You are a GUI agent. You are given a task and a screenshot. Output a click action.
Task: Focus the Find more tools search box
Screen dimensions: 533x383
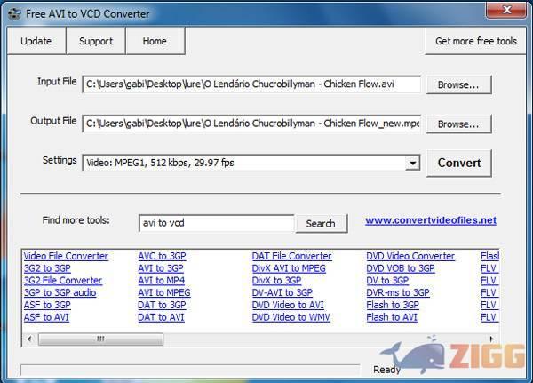pyautogui.click(x=216, y=223)
